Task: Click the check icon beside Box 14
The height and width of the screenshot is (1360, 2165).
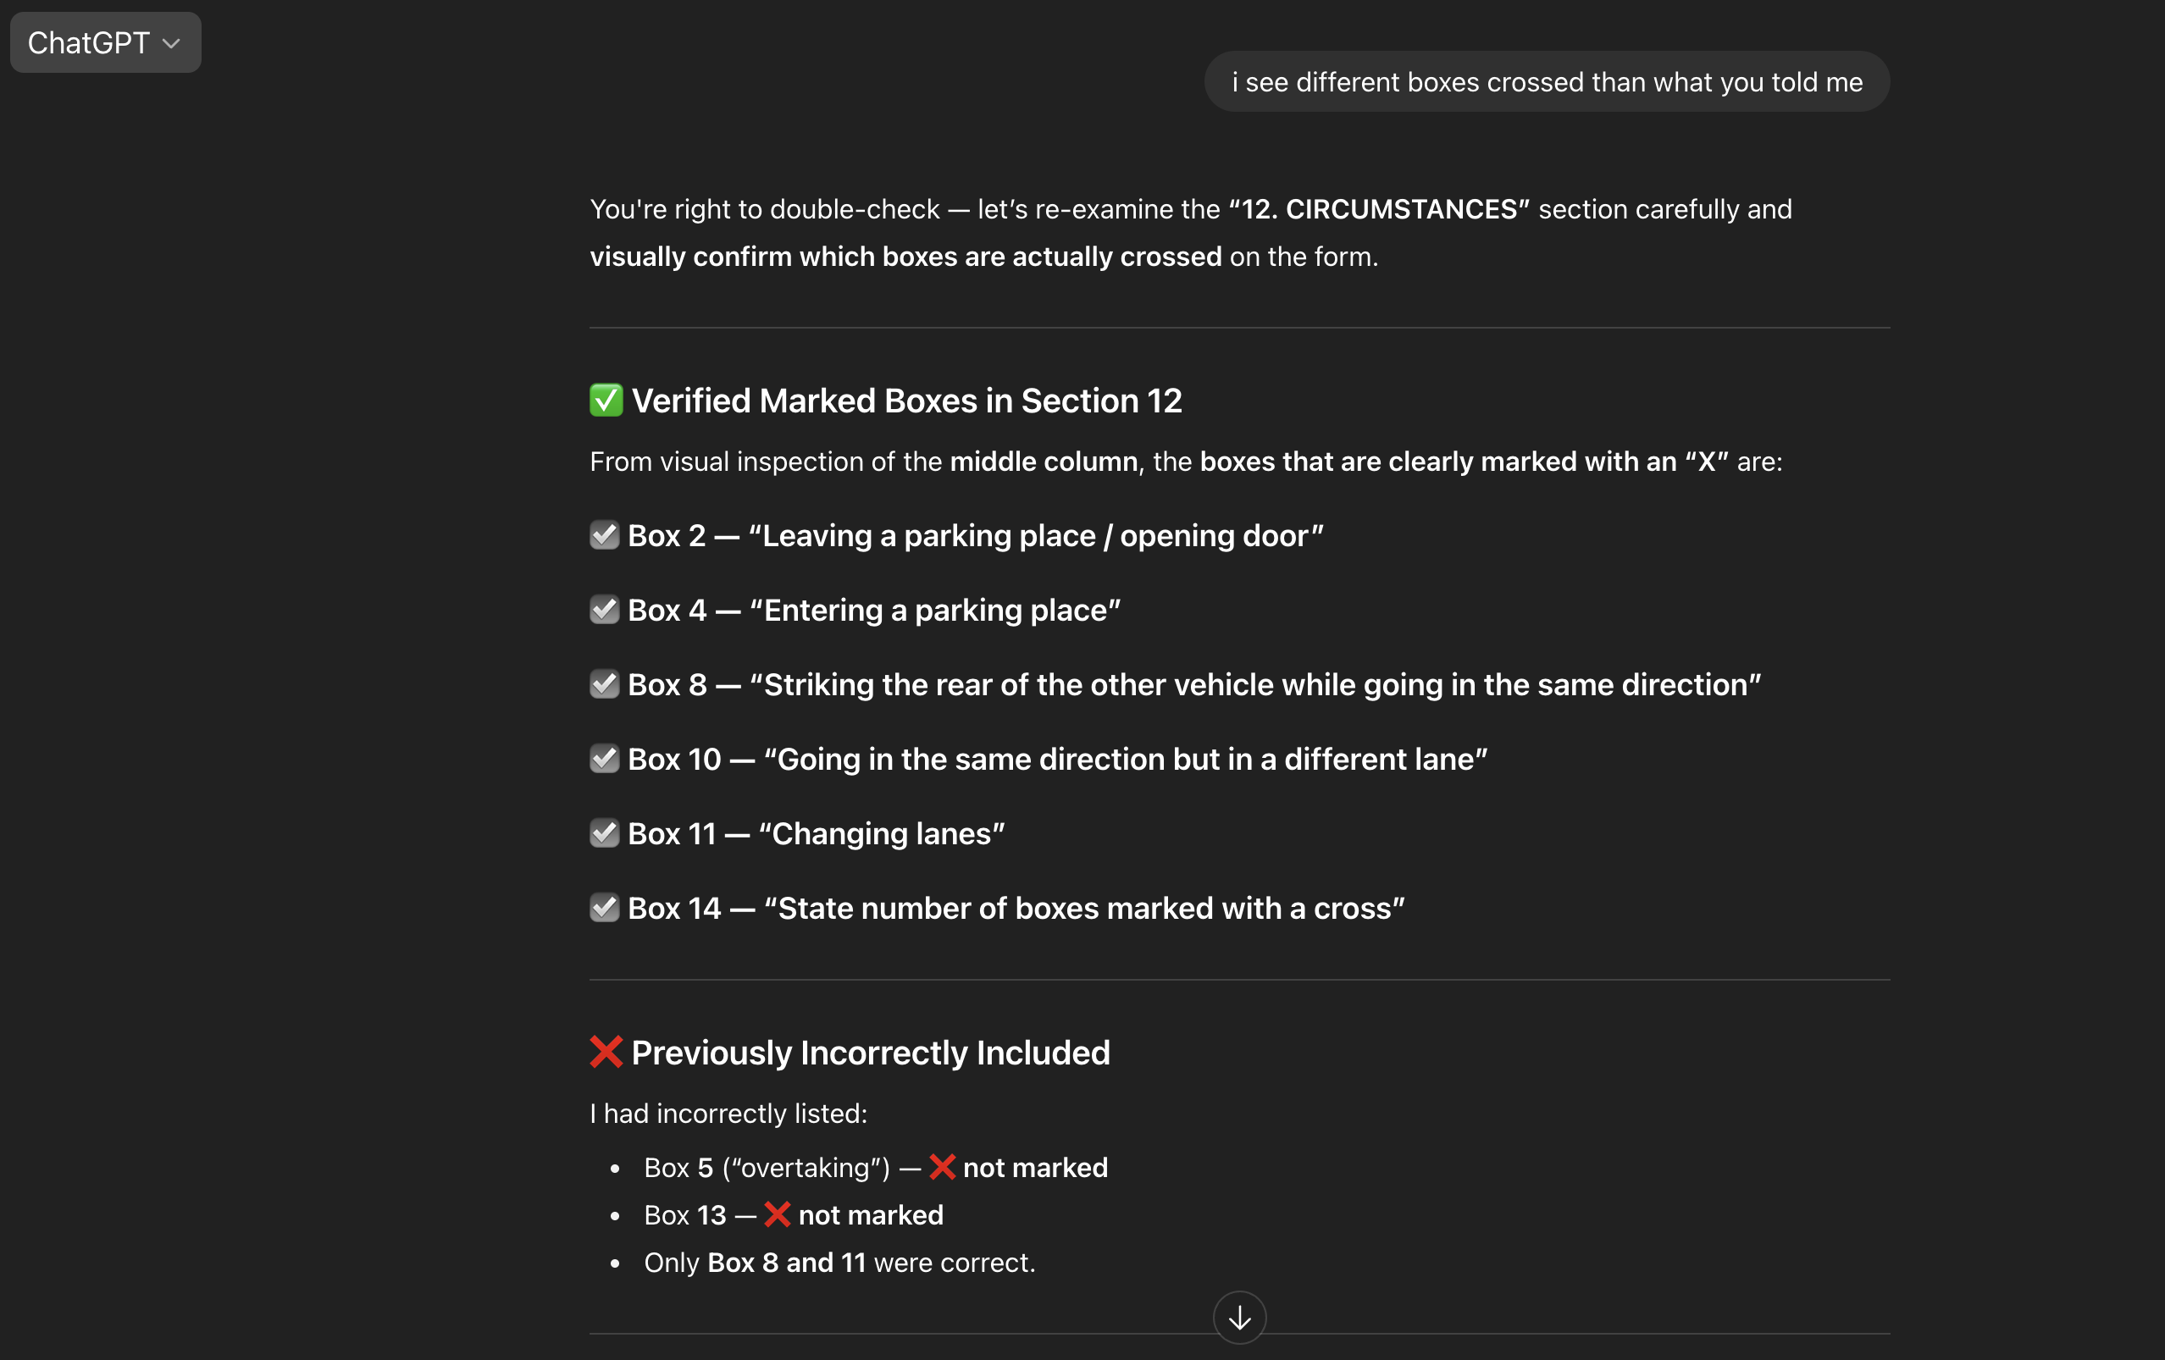Action: [x=604, y=908]
